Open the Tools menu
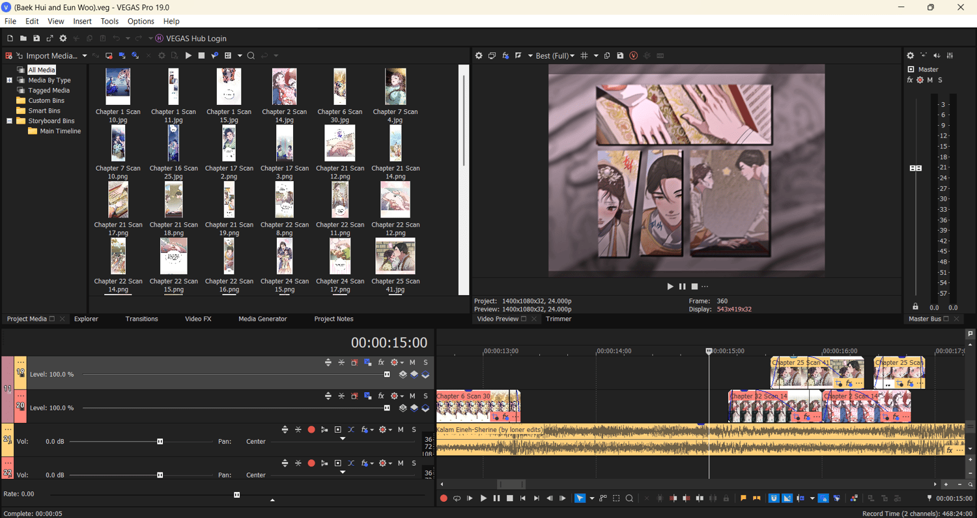 (x=109, y=22)
